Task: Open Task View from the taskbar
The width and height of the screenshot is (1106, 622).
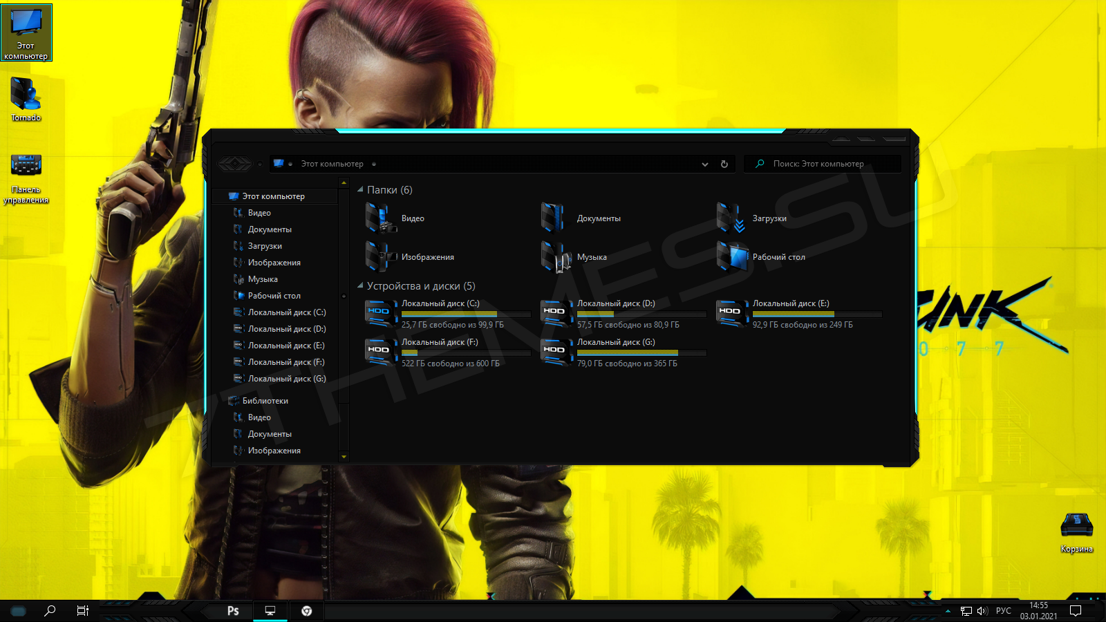Action: 82,611
